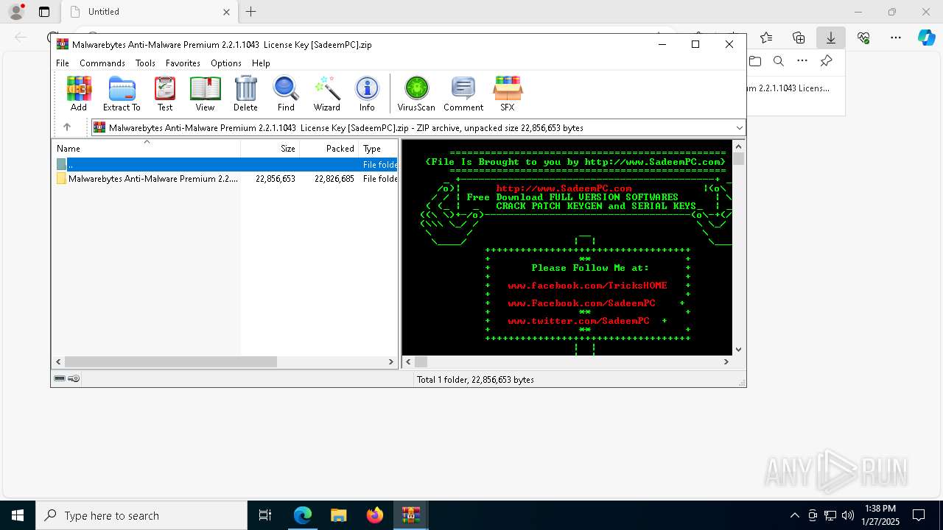This screenshot has height=530, width=943.
Task: Open Edge Collections icon
Action: pos(799,38)
